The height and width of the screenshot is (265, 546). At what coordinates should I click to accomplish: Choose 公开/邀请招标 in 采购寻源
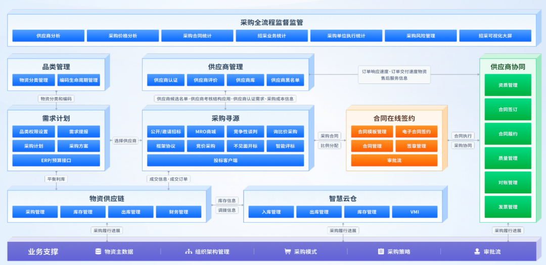point(166,131)
